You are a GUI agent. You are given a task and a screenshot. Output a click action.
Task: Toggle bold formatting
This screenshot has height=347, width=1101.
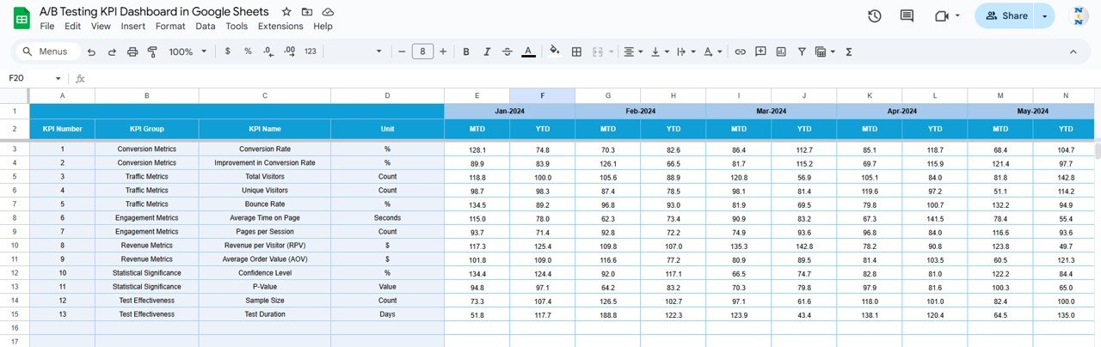466,52
